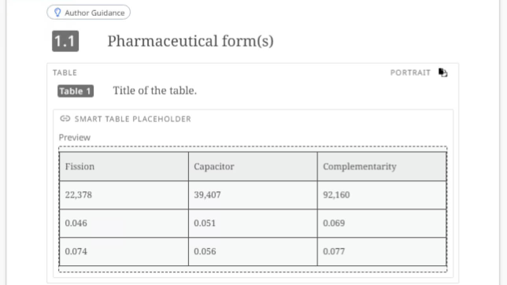Open the Author Guidance pill button
The width and height of the screenshot is (507, 285).
(89, 13)
